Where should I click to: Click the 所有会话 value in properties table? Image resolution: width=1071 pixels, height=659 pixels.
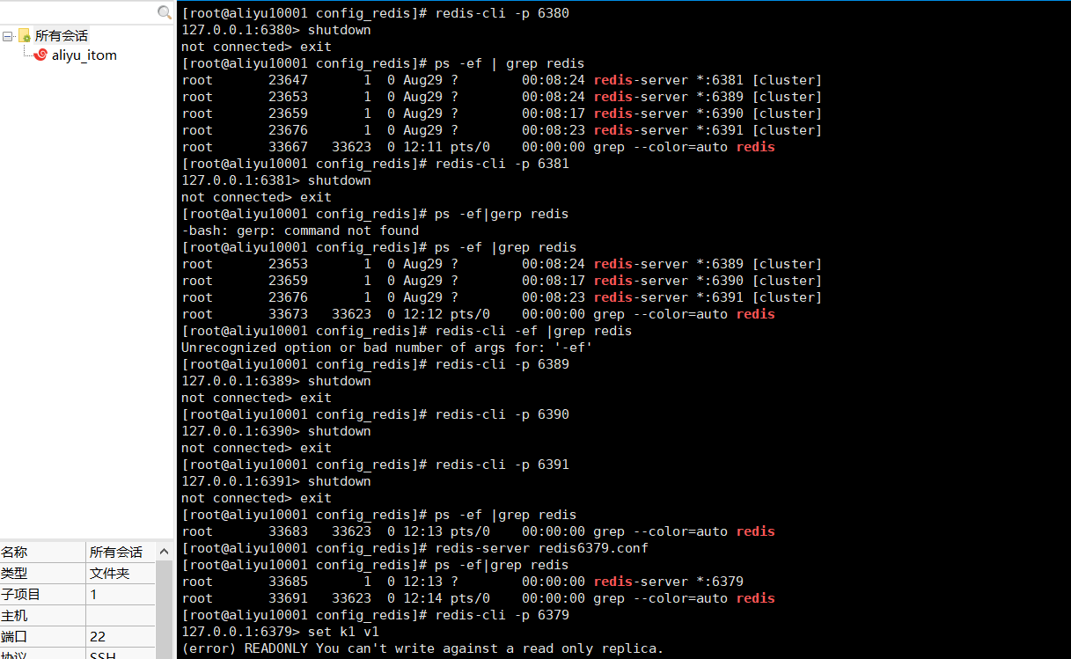pos(115,552)
